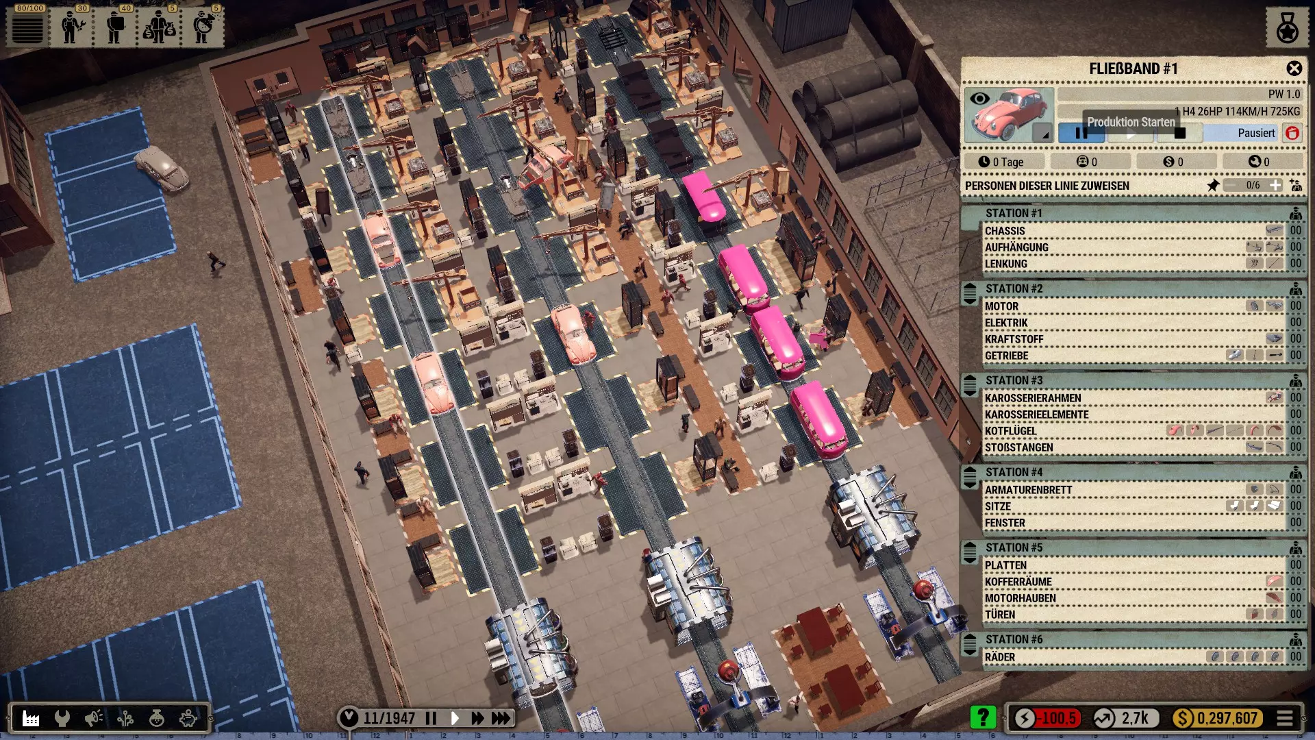Collapse Station #2 expander
Image resolution: width=1315 pixels, height=740 pixels.
969,294
